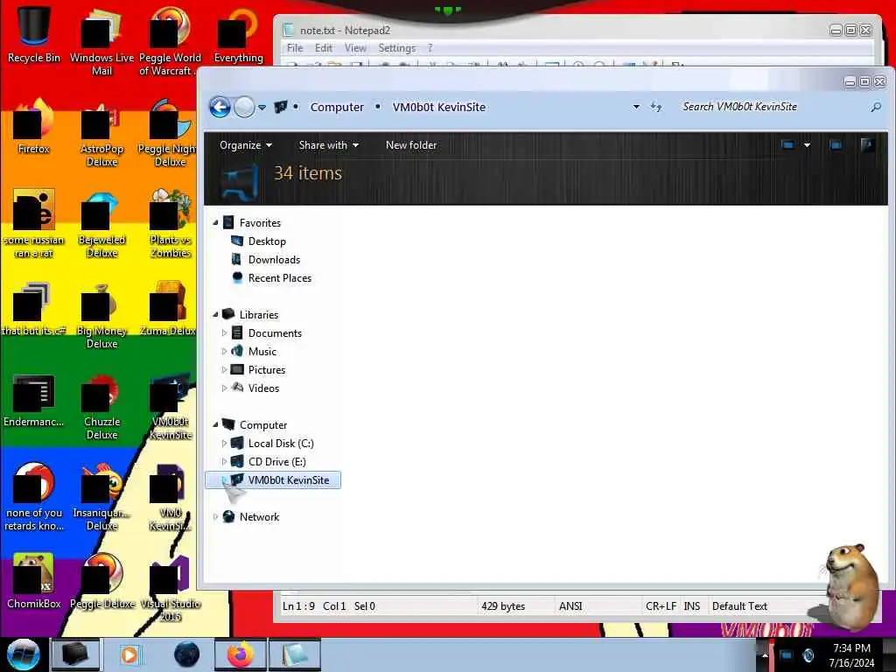Open 'some russian ran a rat' desktop icon
896x672 pixels.
34,224
